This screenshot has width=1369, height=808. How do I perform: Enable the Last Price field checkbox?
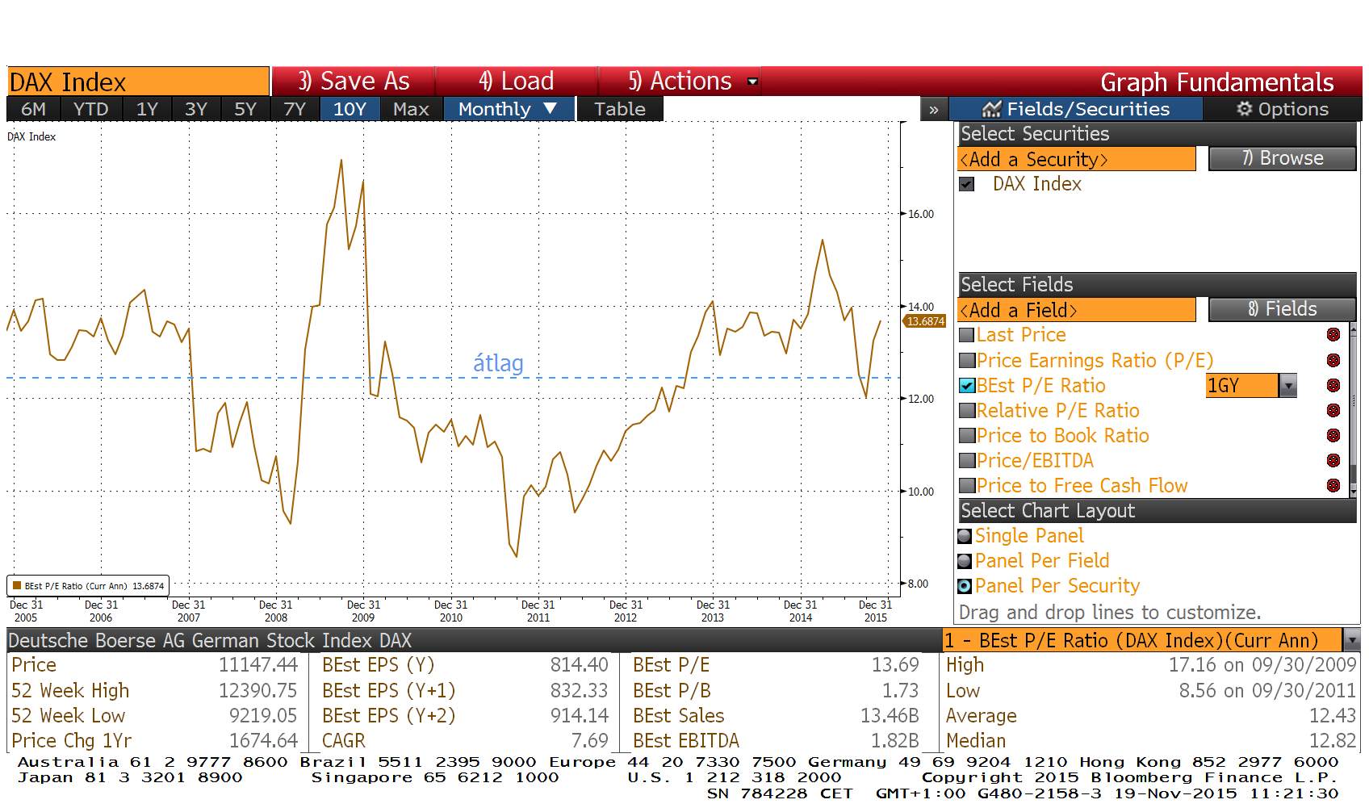click(966, 335)
